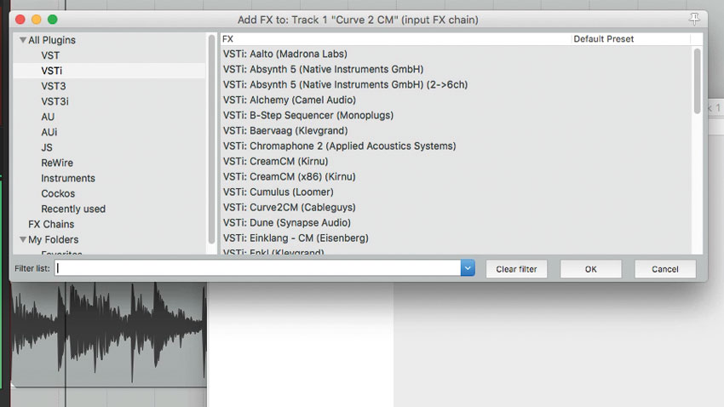Click the category tree vertical scrollbar

click(x=211, y=139)
